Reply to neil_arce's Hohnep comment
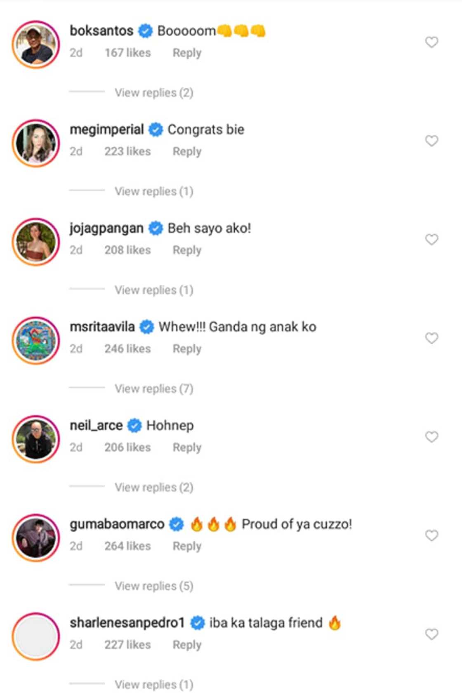462x700 pixels. pos(187,448)
